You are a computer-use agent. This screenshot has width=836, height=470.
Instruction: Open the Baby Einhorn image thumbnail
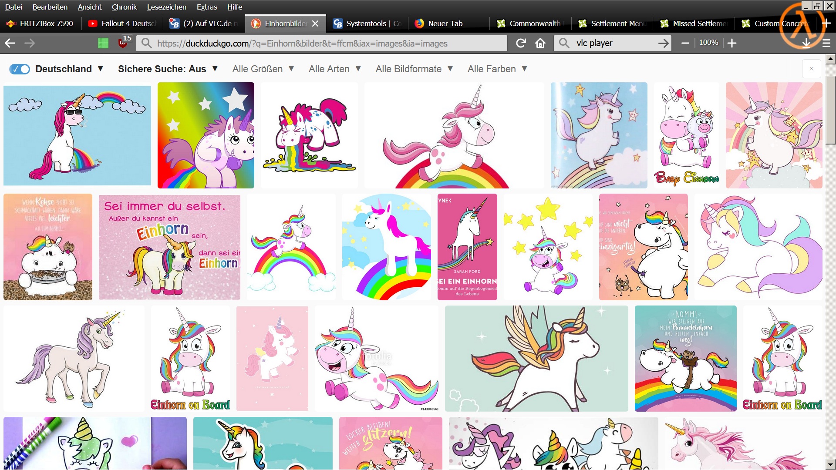686,135
